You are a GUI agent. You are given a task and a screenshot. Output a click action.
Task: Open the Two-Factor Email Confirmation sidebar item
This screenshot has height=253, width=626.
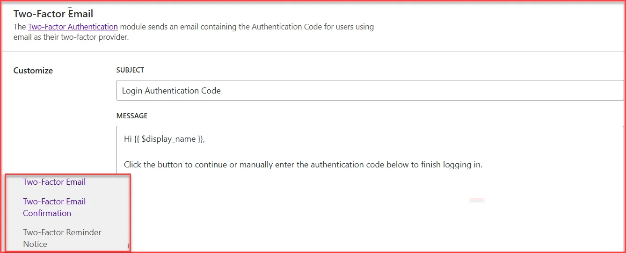coord(54,207)
